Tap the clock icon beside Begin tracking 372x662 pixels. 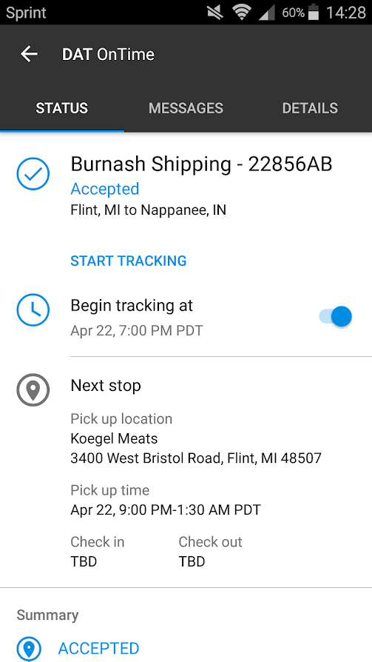(x=33, y=310)
